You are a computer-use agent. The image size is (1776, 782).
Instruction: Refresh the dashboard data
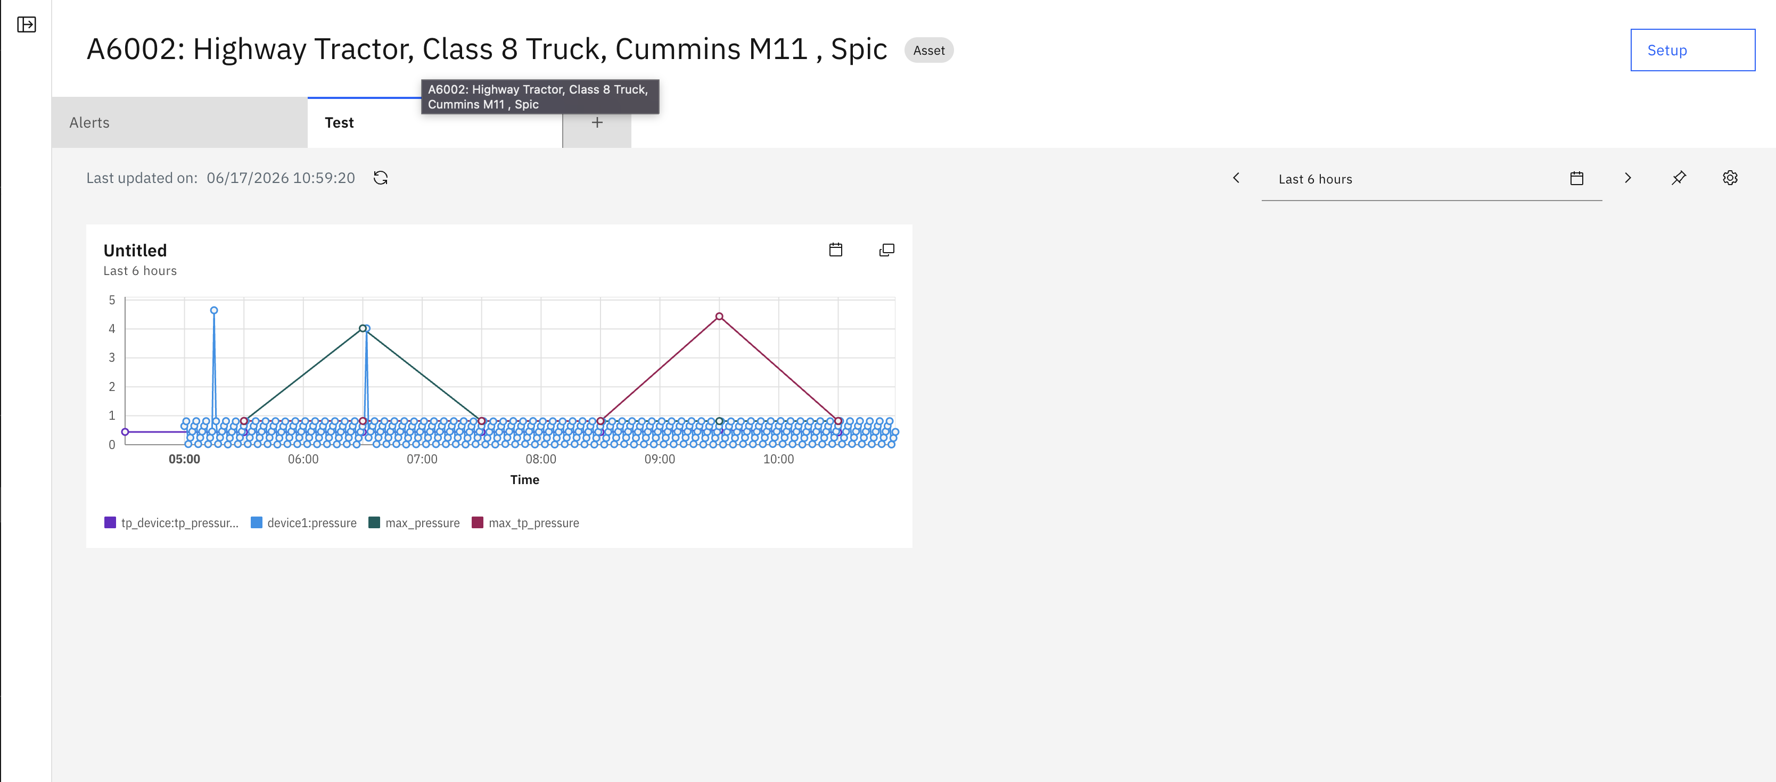[x=381, y=178]
